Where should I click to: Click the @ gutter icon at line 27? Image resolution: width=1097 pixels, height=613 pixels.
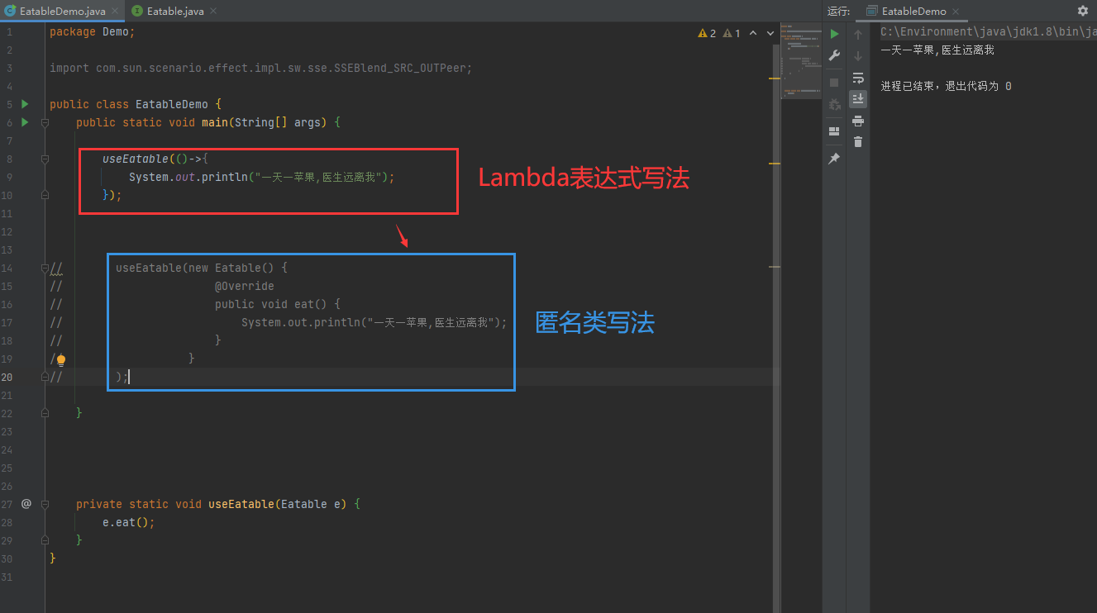pos(26,503)
